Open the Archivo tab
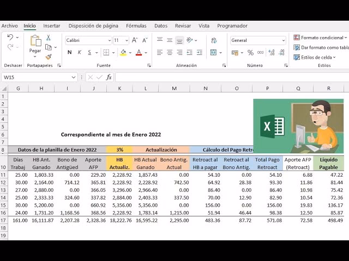The height and width of the screenshot is (261, 349). tap(9, 26)
